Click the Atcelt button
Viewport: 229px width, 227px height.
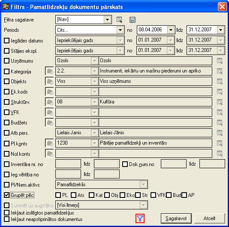pyautogui.click(x=209, y=218)
